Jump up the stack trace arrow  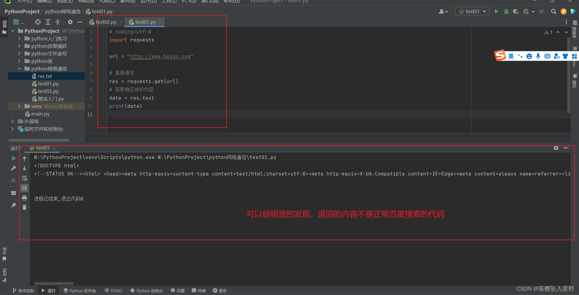(x=24, y=158)
